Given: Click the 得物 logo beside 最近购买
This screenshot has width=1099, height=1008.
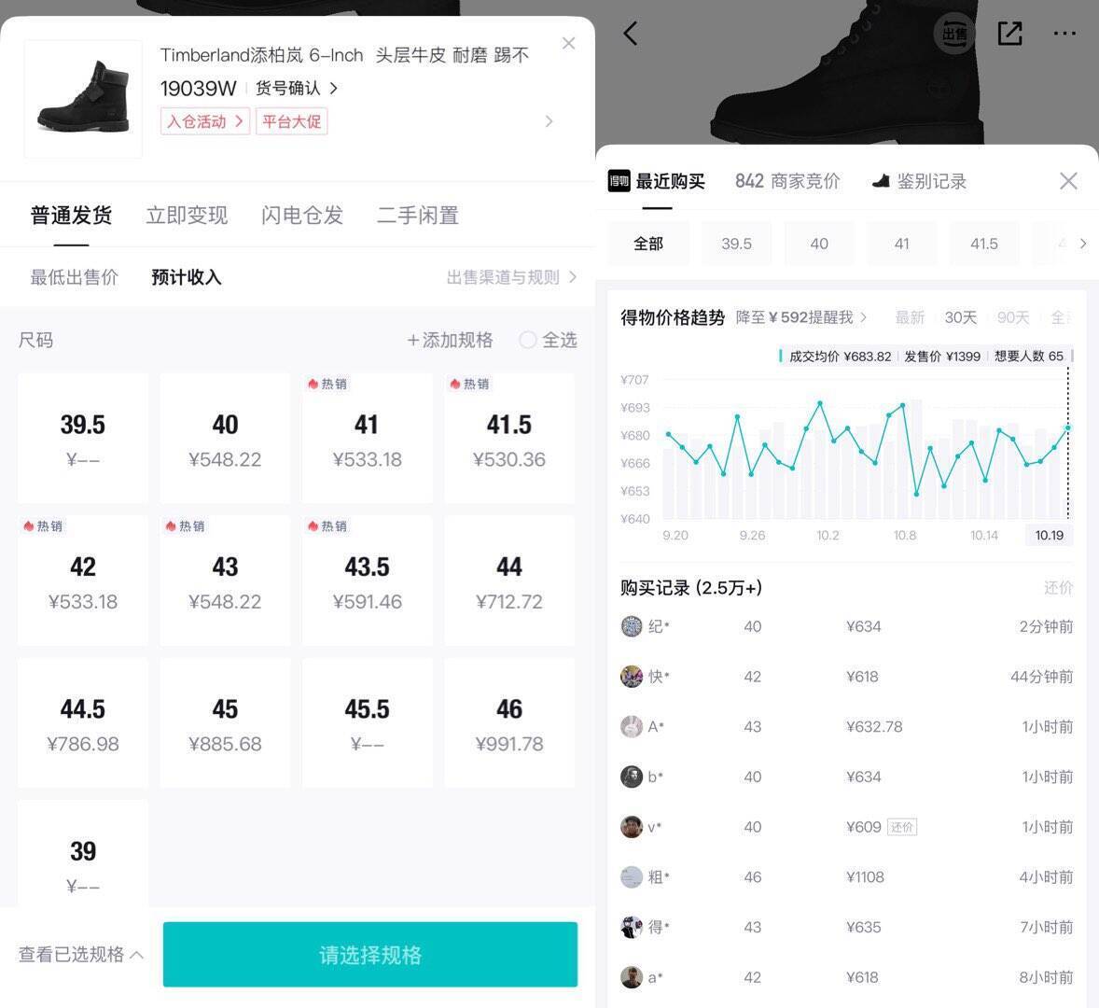Looking at the screenshot, I should coord(619,181).
